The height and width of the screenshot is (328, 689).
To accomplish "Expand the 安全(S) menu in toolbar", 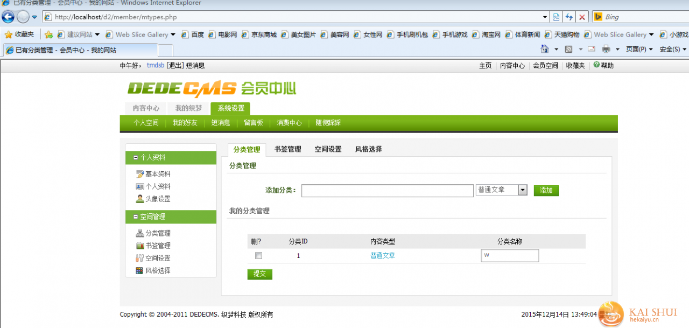I will [673, 49].
